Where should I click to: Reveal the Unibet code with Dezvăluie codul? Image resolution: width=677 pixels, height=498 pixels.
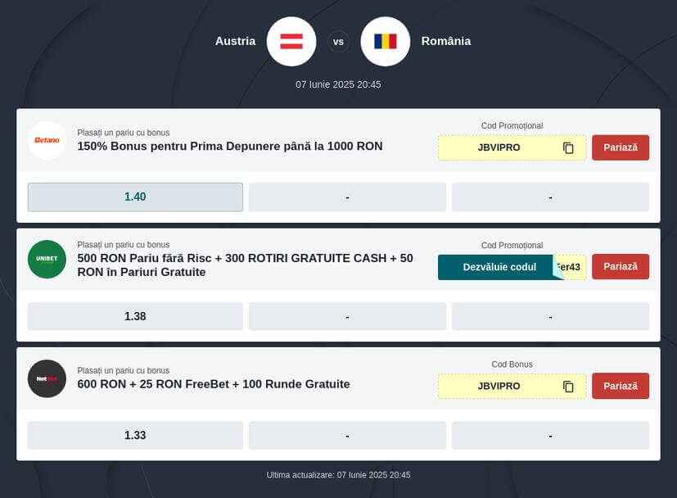point(500,267)
